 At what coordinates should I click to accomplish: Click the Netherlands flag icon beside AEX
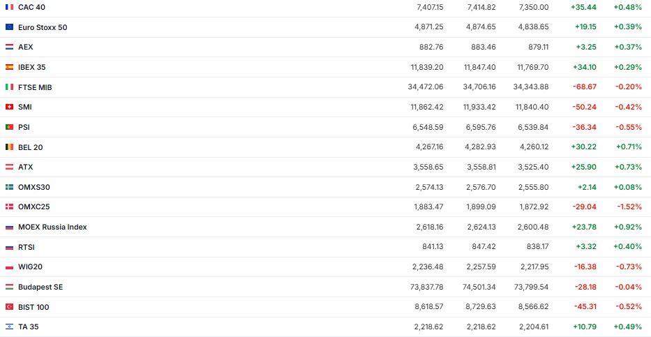click(x=9, y=47)
